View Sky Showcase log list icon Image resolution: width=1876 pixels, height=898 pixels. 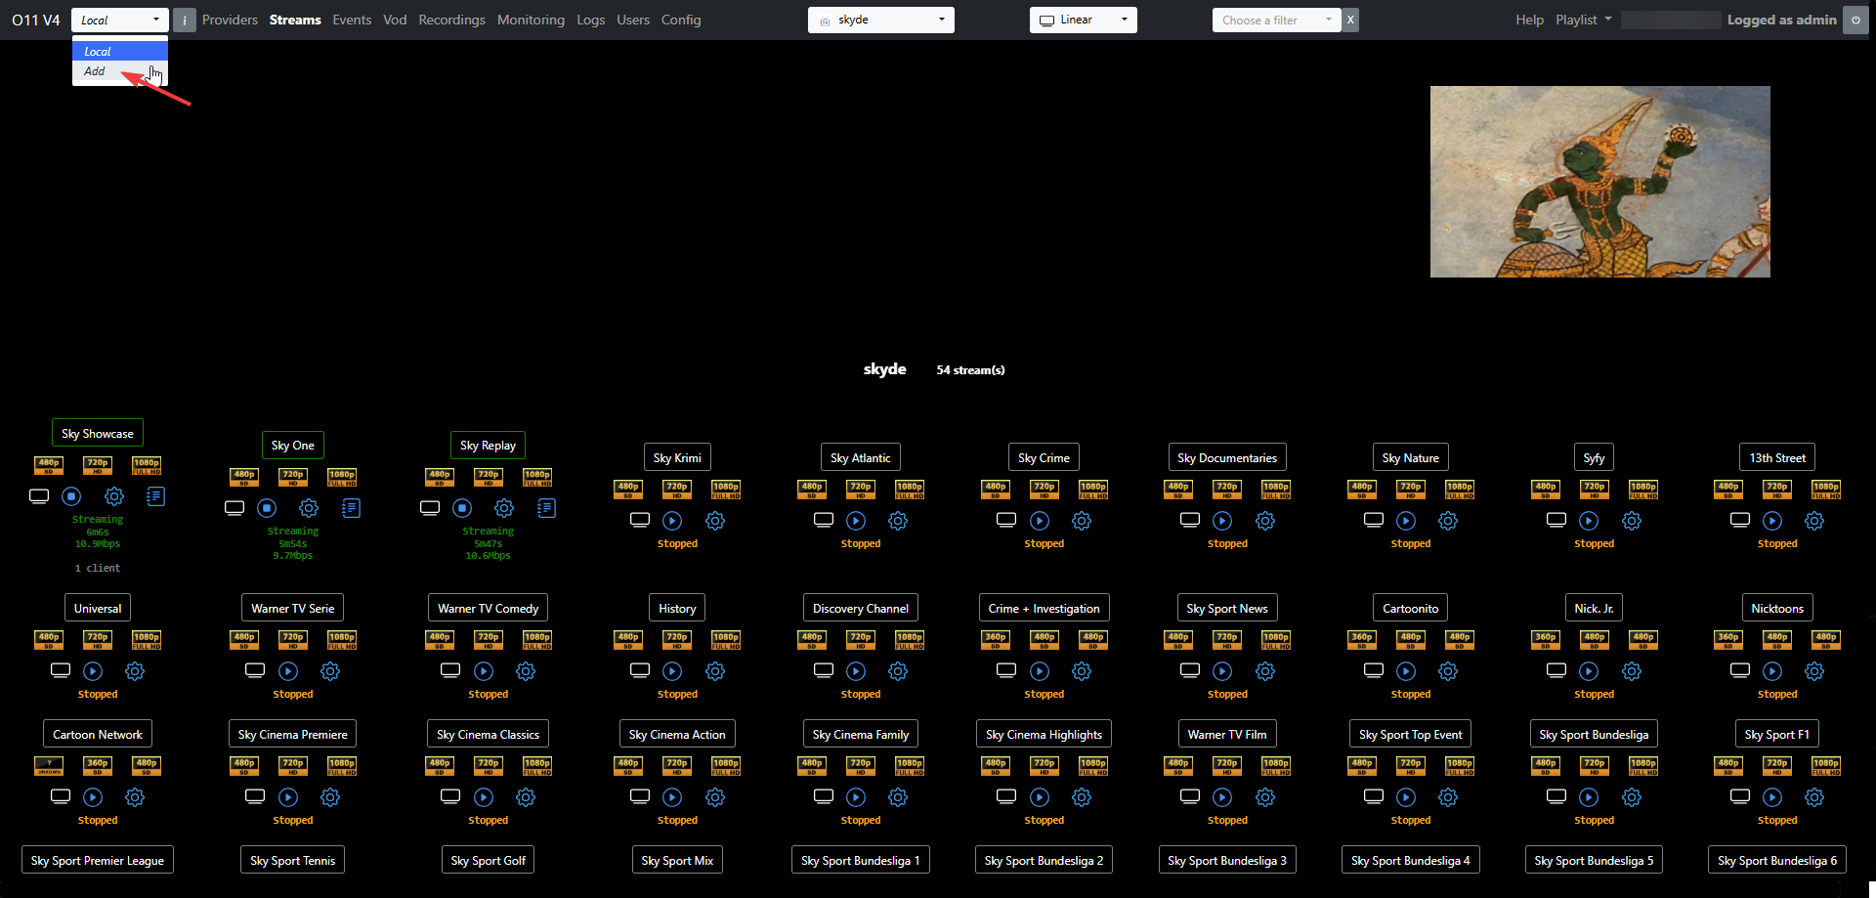pyautogui.click(x=155, y=496)
